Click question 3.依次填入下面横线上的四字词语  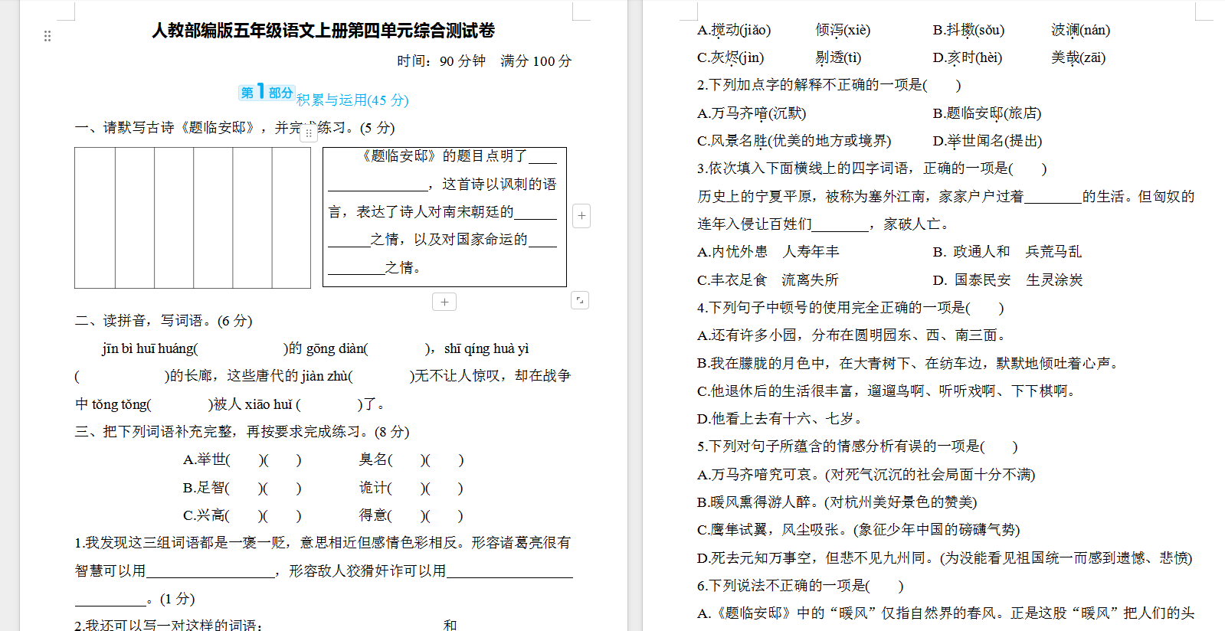point(872,168)
